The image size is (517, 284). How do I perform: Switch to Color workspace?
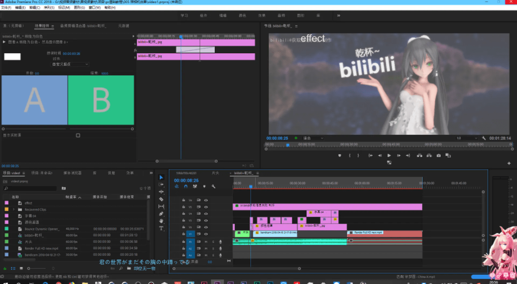coord(242,15)
